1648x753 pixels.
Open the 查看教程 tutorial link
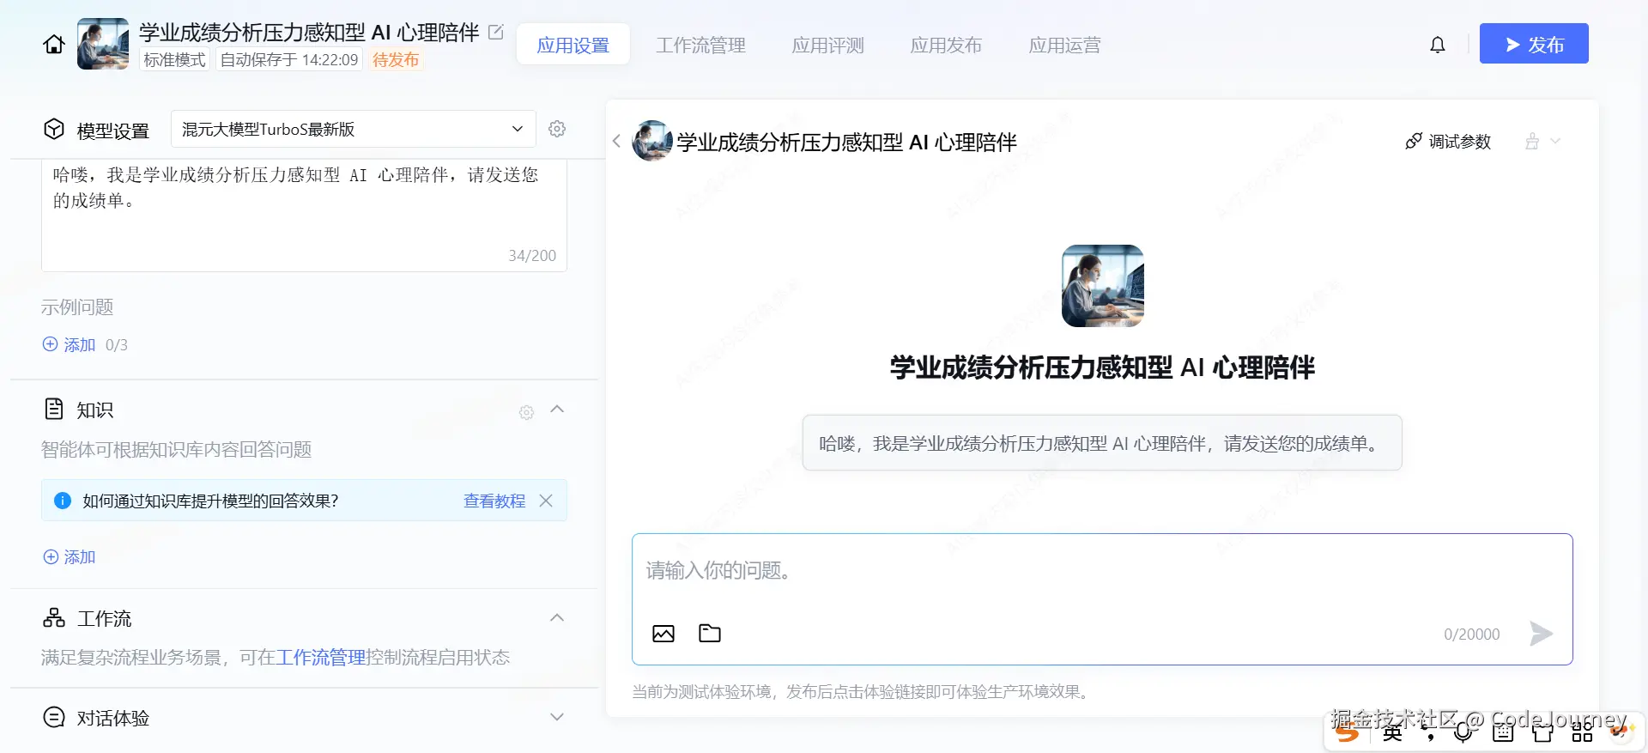coord(494,501)
